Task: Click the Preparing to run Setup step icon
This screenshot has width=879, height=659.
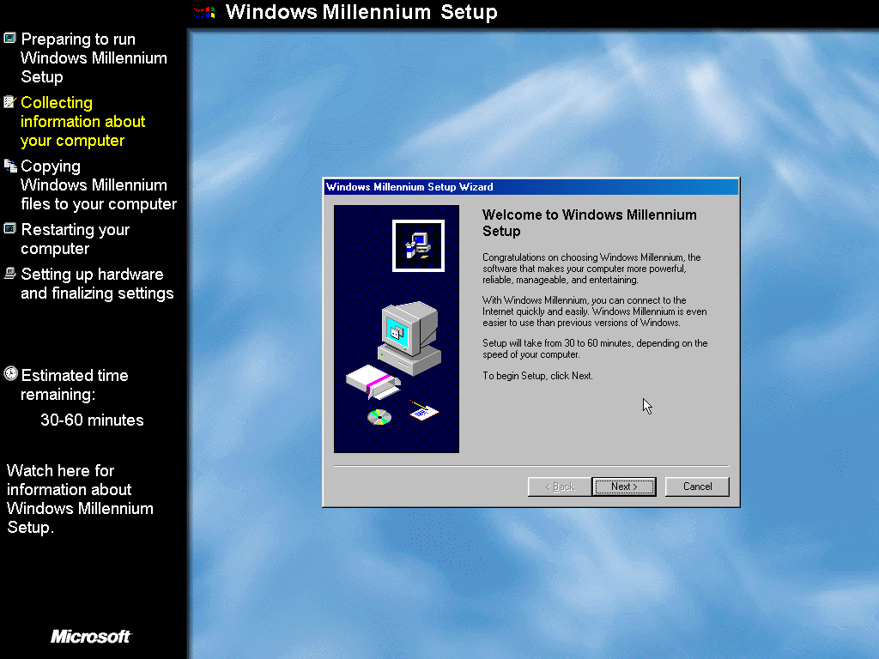Action: [x=10, y=38]
